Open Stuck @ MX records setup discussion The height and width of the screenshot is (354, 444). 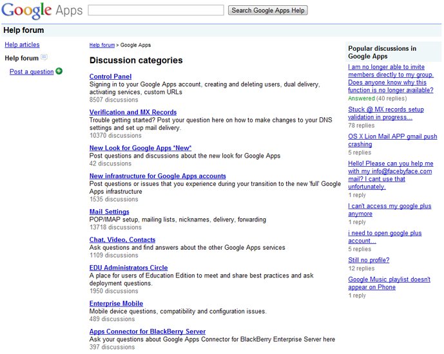pyautogui.click(x=386, y=113)
